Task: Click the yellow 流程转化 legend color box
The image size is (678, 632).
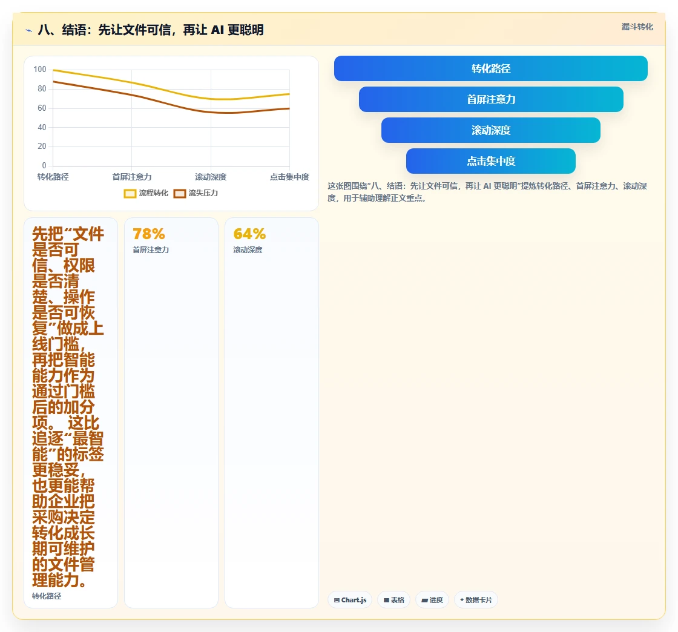Action: pos(130,194)
